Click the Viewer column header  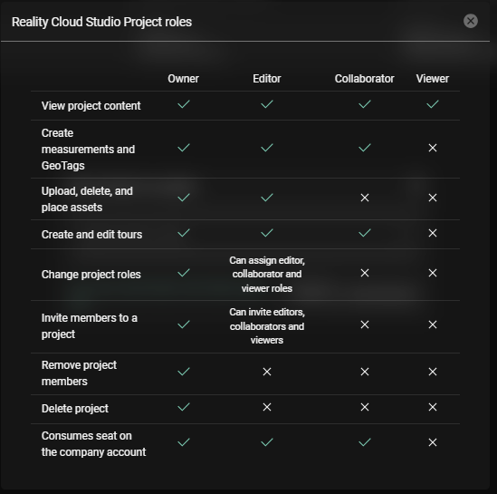click(x=433, y=79)
